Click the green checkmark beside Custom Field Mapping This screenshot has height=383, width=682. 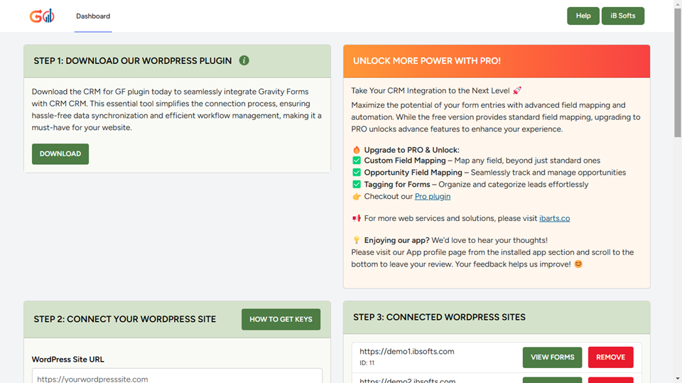[357, 161]
